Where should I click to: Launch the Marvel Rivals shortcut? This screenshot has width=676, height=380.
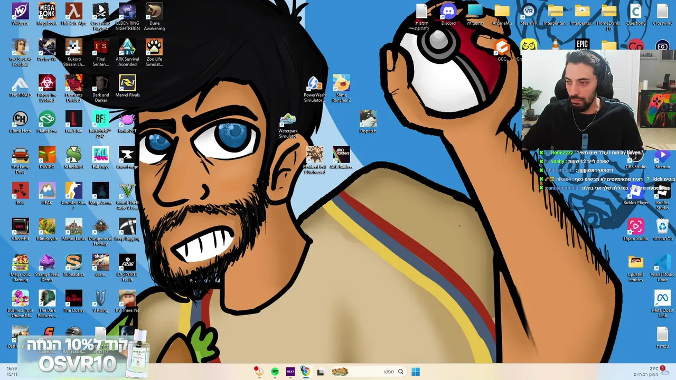(127, 86)
